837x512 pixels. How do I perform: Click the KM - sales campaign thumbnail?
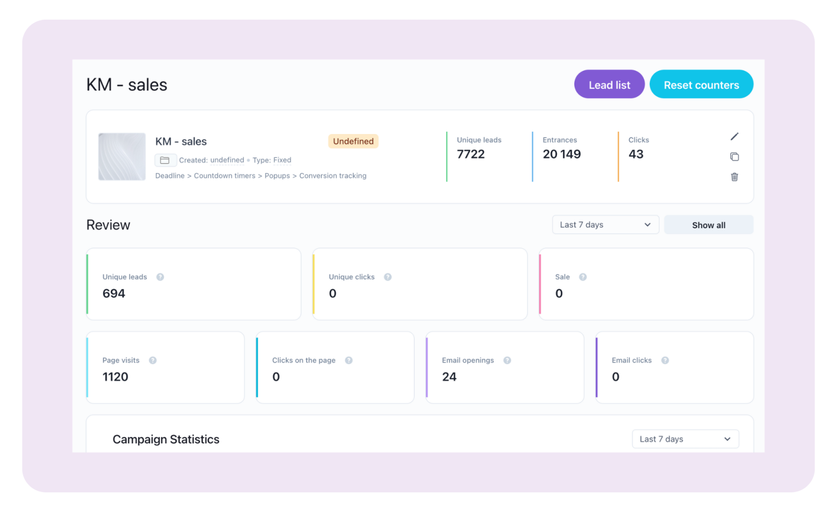(122, 156)
